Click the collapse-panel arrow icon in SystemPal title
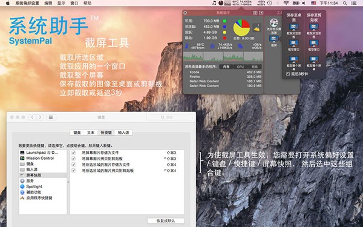 (261, 13)
